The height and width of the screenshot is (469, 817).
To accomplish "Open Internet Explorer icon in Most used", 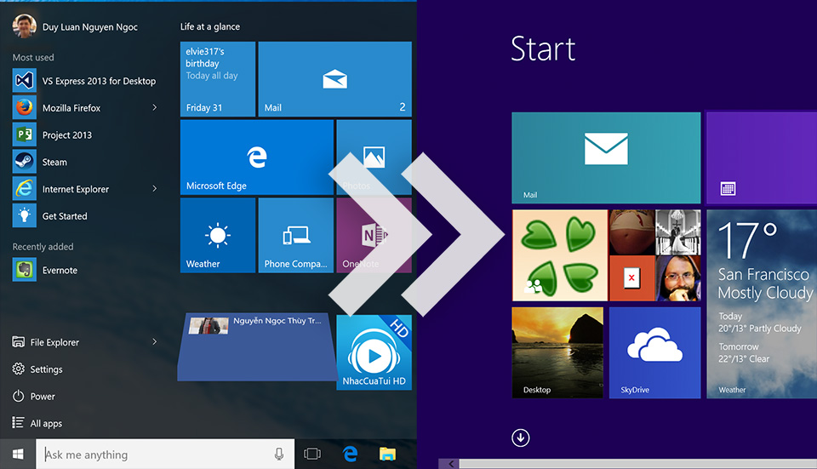I will pos(25,189).
